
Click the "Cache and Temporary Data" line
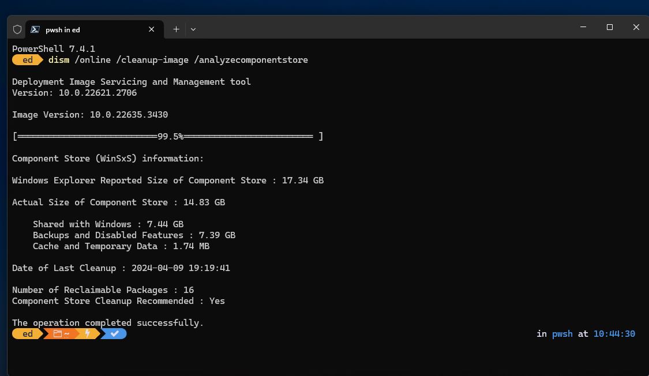click(x=121, y=246)
